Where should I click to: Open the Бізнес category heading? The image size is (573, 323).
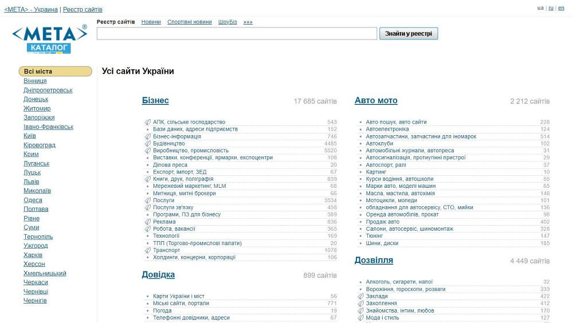(x=155, y=101)
